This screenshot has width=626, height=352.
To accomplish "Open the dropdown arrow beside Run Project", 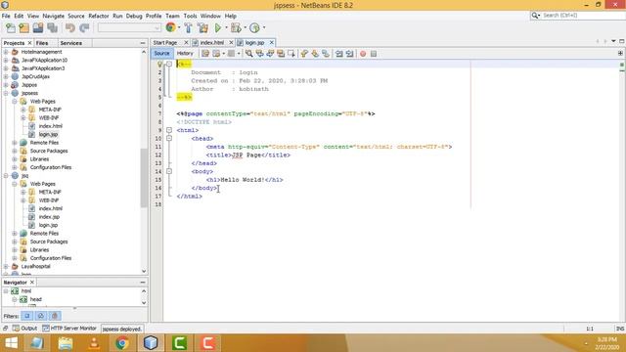I will [x=226, y=27].
